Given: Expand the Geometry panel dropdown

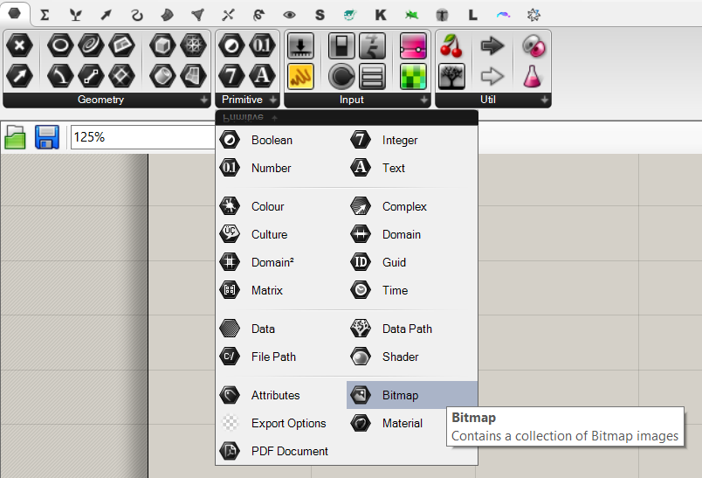Looking at the screenshot, I should pyautogui.click(x=203, y=100).
